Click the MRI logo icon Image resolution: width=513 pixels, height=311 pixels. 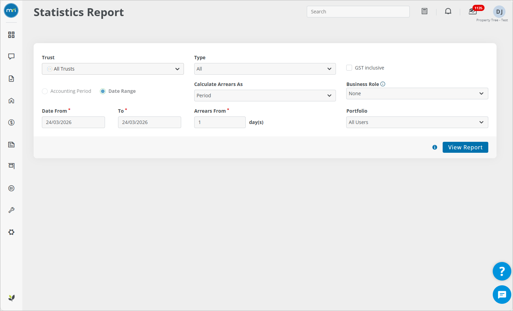(11, 11)
